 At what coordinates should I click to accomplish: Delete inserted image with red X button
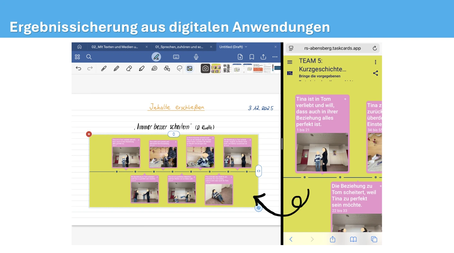(89, 134)
